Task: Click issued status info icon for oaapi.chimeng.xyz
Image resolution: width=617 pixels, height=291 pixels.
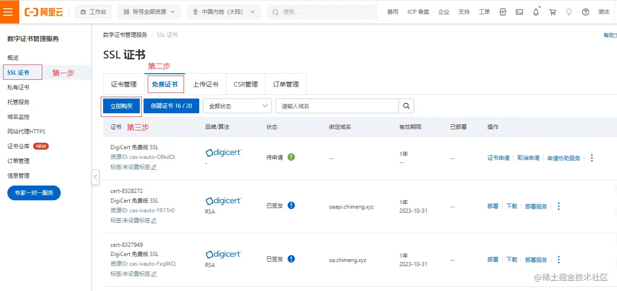Action: click(x=291, y=205)
